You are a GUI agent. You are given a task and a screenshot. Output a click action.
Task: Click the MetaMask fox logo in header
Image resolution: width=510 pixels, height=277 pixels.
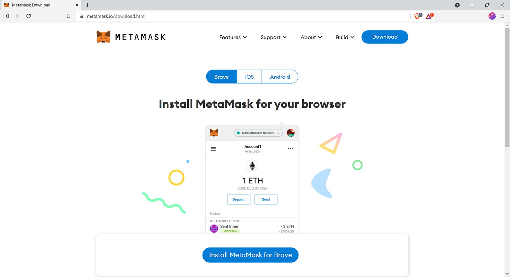point(103,37)
